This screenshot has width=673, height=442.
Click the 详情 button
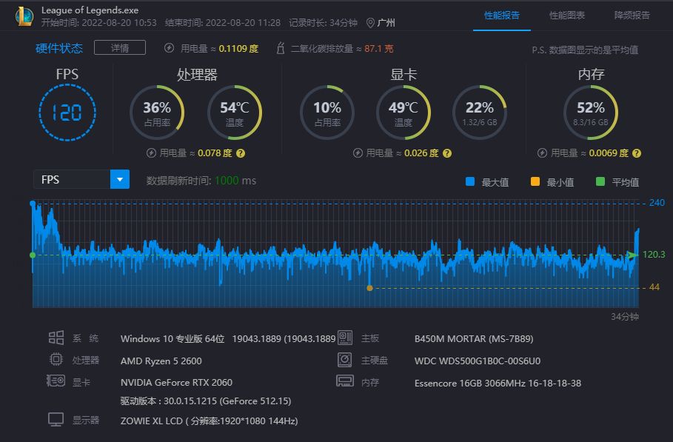point(120,48)
